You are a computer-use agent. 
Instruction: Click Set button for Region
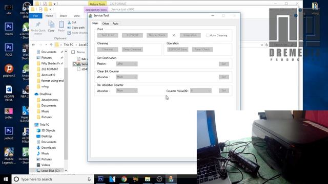(x=224, y=64)
